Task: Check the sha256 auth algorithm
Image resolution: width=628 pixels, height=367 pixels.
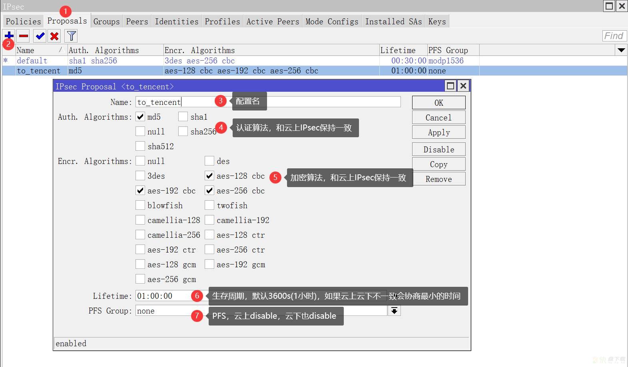Action: (x=183, y=131)
